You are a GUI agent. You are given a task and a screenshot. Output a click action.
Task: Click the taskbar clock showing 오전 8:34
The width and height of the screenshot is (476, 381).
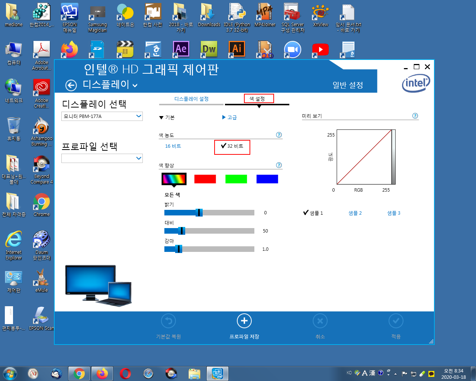pyautogui.click(x=454, y=374)
